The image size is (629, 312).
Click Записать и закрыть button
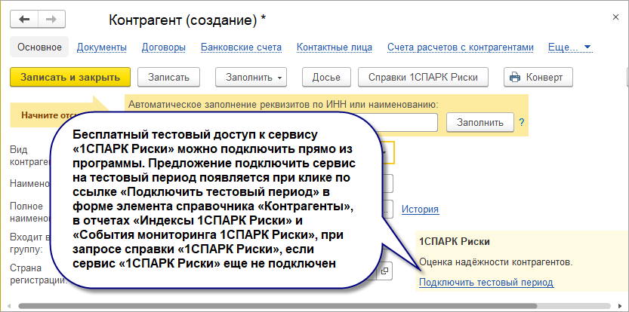(x=70, y=78)
